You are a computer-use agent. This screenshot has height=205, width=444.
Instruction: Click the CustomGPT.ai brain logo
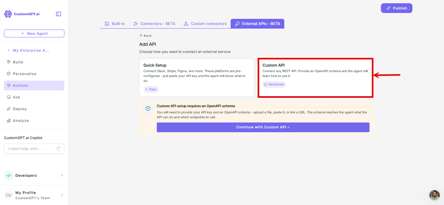[x=8, y=14]
